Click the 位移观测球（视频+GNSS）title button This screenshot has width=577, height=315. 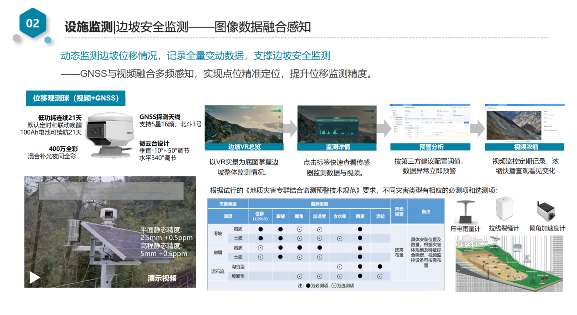76,98
